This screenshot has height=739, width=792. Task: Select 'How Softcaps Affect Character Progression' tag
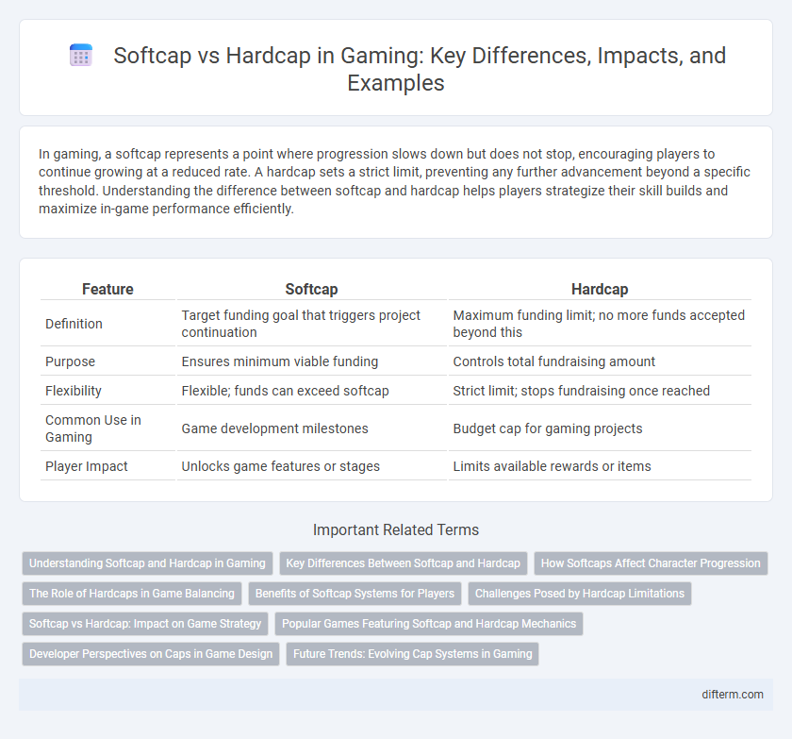click(651, 563)
